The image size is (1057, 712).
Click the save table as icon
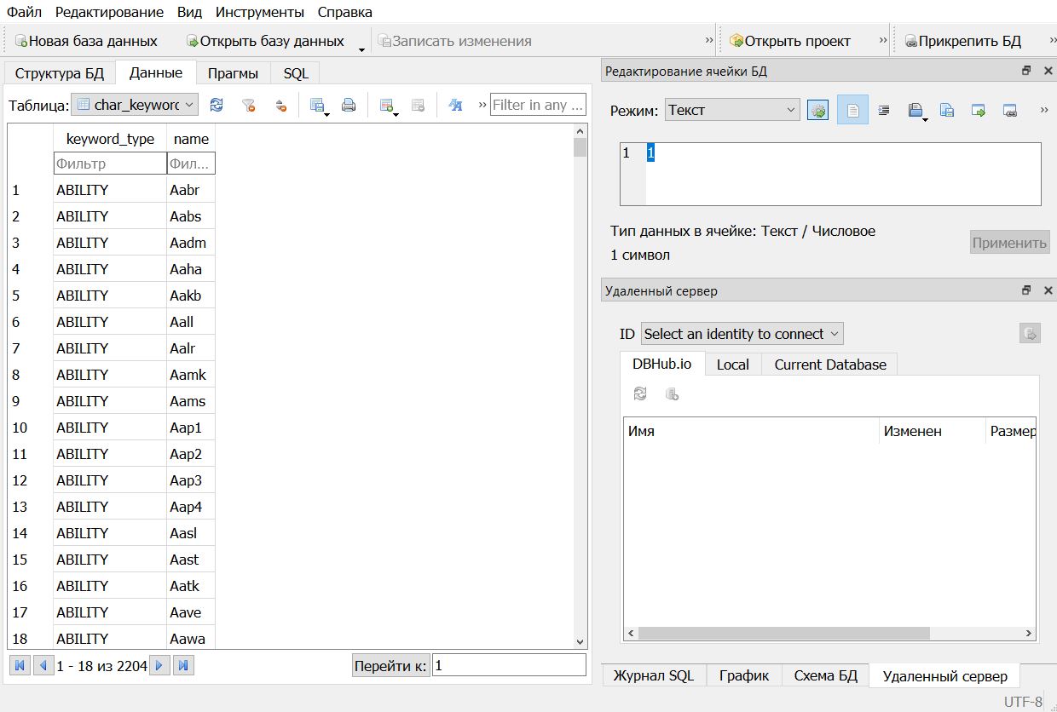[318, 106]
